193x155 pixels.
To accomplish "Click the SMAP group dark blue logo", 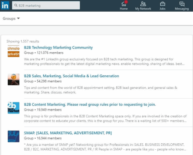I will coord(13,136).
